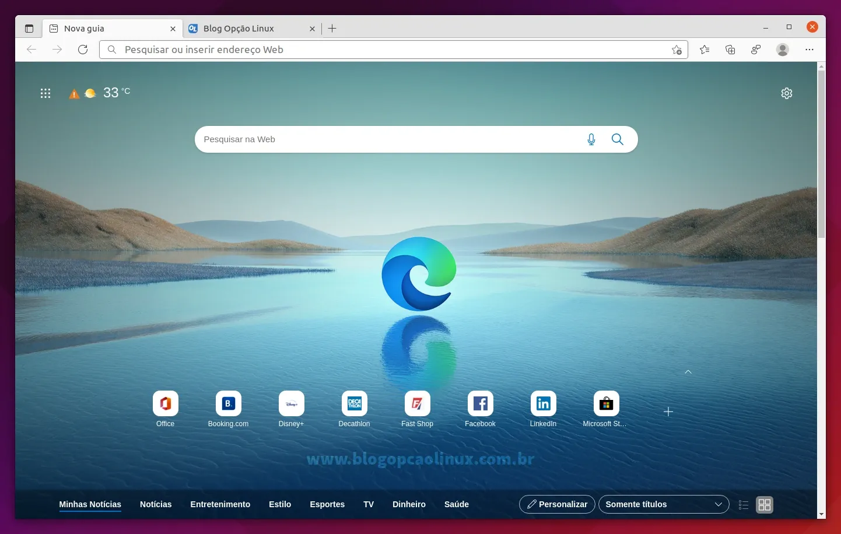841x534 pixels.
Task: Open the Favorites list icon
Action: point(705,50)
